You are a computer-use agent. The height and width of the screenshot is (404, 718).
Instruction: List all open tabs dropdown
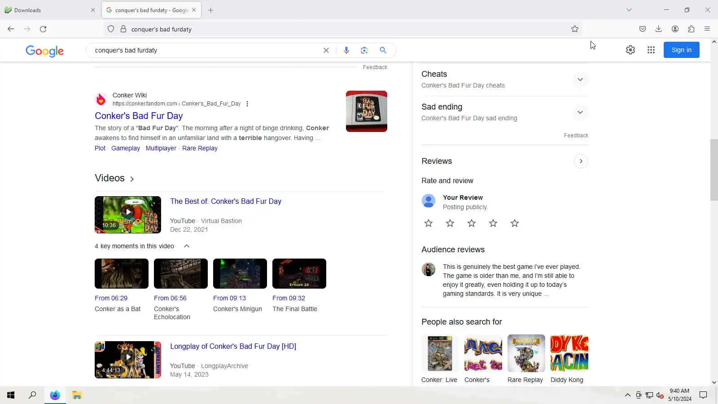tap(629, 10)
